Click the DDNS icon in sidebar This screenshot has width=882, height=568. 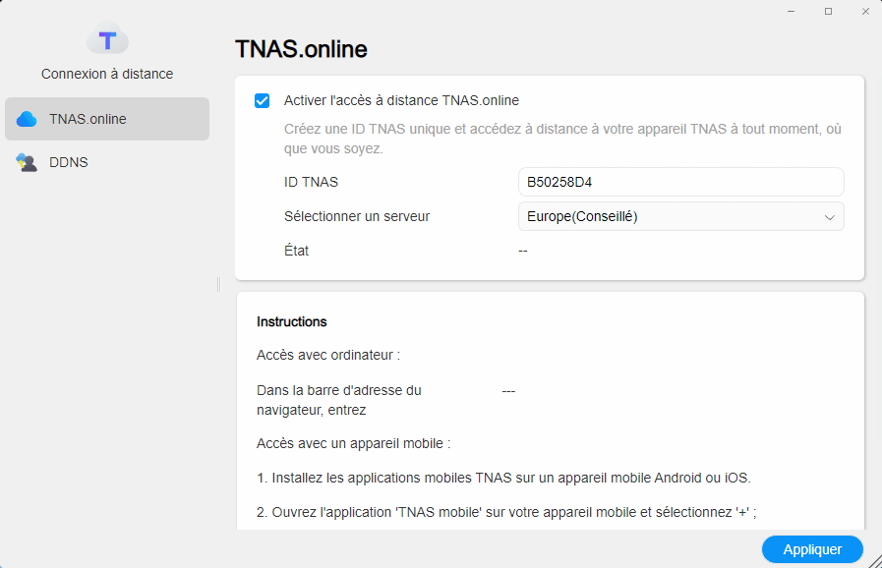click(27, 162)
